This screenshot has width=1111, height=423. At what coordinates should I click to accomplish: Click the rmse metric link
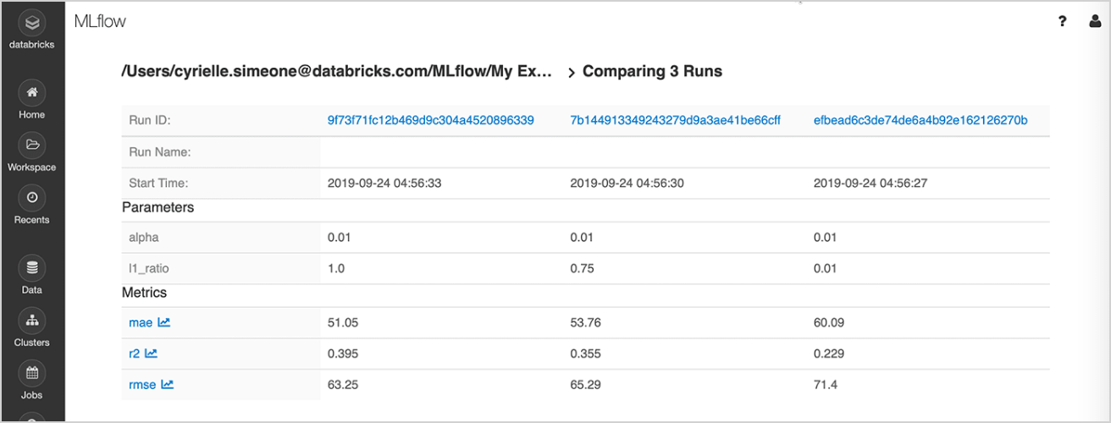tap(142, 385)
